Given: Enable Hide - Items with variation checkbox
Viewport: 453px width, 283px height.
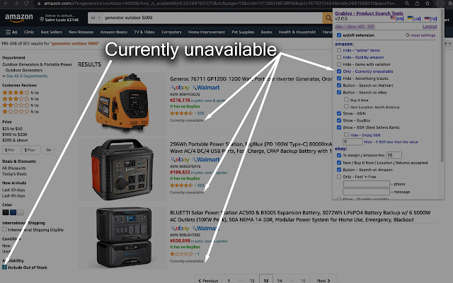Looking at the screenshot, I should coord(339,64).
